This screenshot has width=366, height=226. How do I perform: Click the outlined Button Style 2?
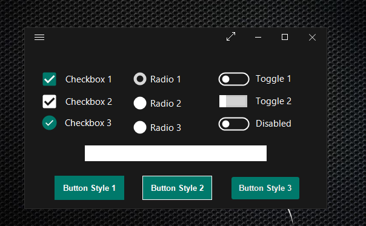click(177, 188)
